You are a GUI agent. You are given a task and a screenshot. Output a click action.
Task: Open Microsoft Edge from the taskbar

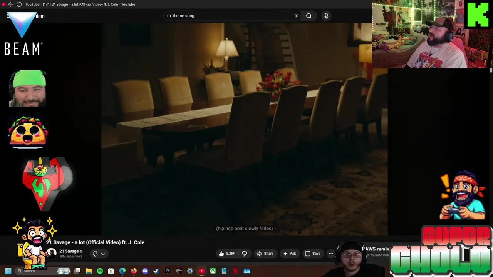coord(122,271)
